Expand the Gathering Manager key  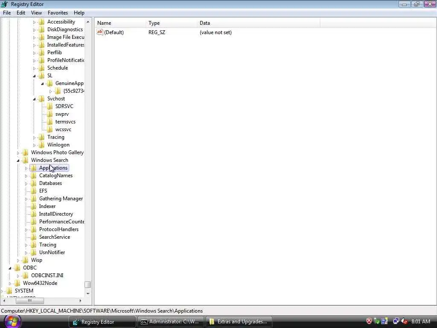[x=26, y=199]
